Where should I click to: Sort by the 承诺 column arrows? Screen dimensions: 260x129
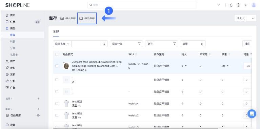pyautogui.click(x=229, y=54)
